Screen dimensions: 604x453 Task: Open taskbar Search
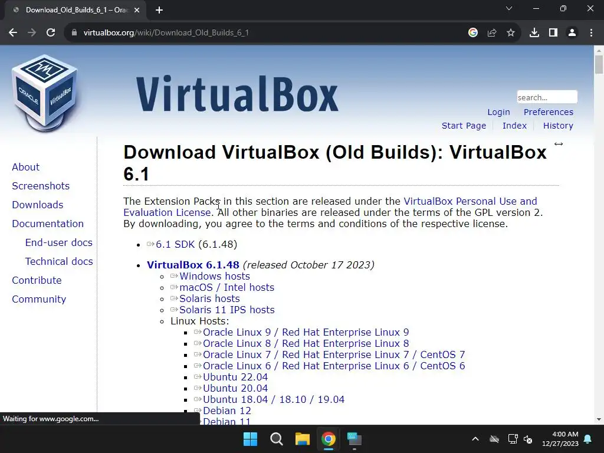[x=276, y=439]
